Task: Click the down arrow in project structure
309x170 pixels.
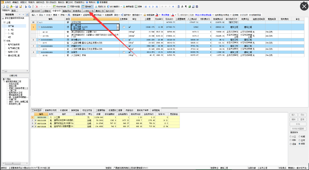Action: click(23, 15)
